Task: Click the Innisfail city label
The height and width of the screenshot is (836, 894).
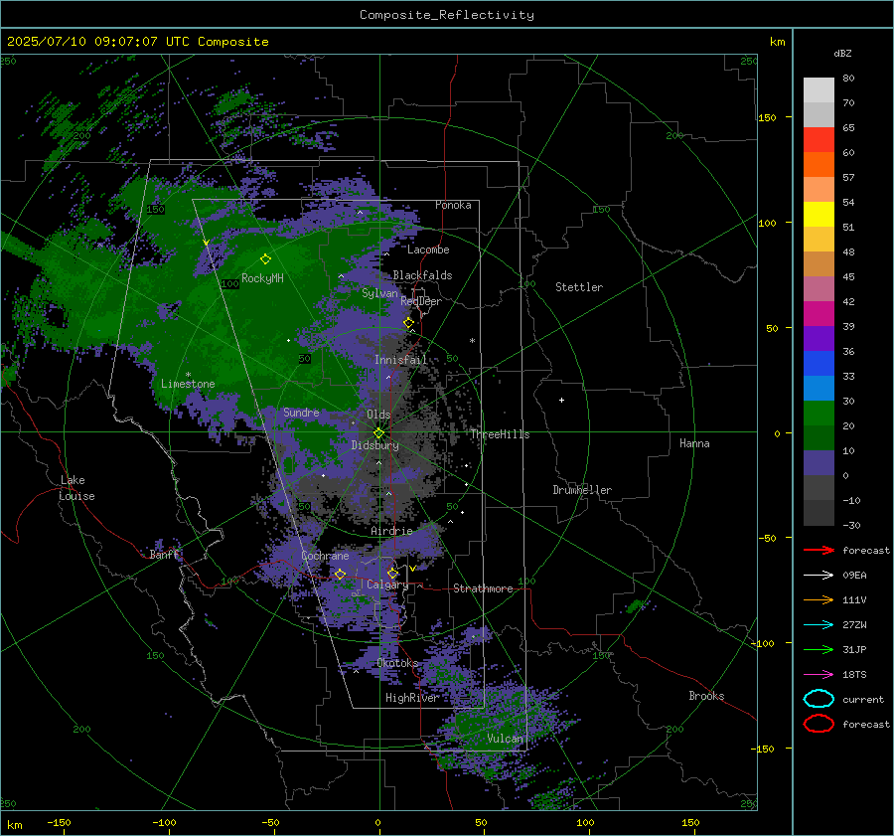Action: (x=400, y=360)
